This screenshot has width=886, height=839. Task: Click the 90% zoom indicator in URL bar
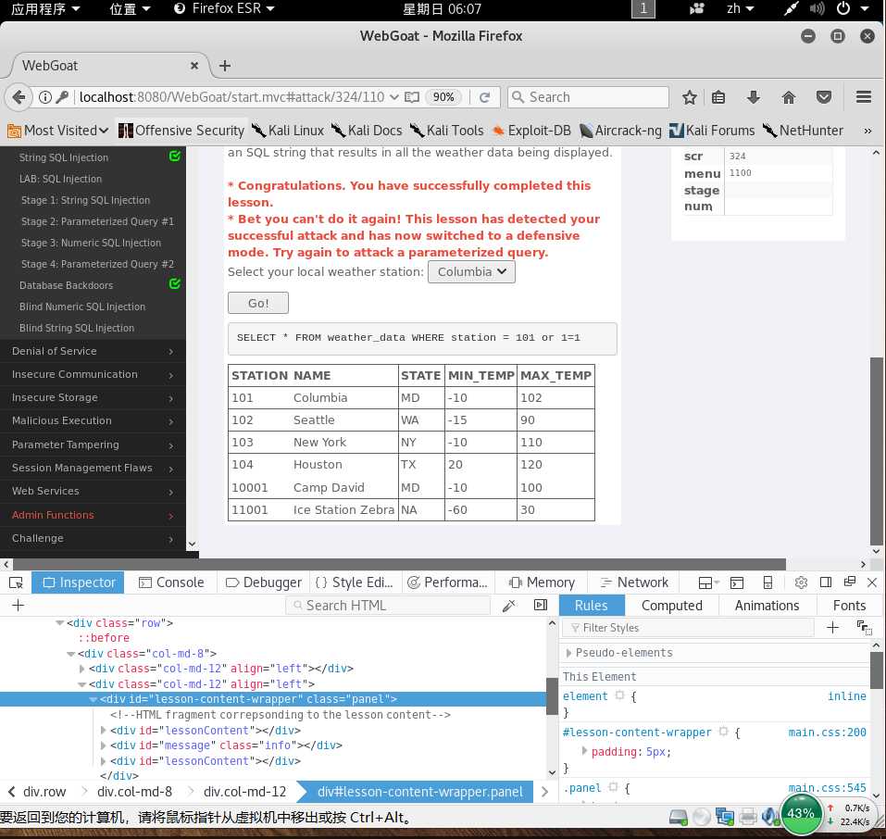(443, 97)
